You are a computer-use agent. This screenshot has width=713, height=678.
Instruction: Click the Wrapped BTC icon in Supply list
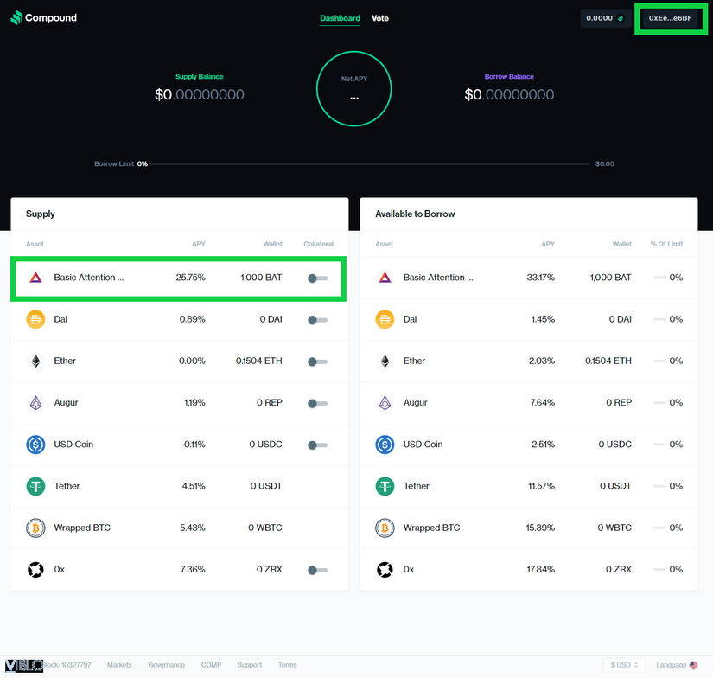coord(35,528)
